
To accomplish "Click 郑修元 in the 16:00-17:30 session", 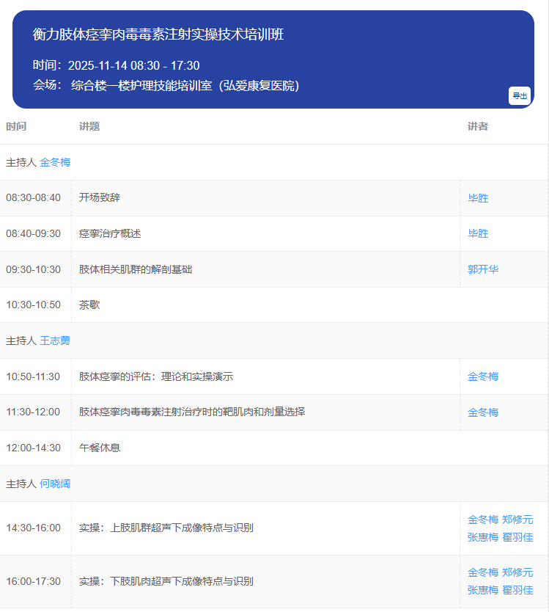I will pos(517,572).
